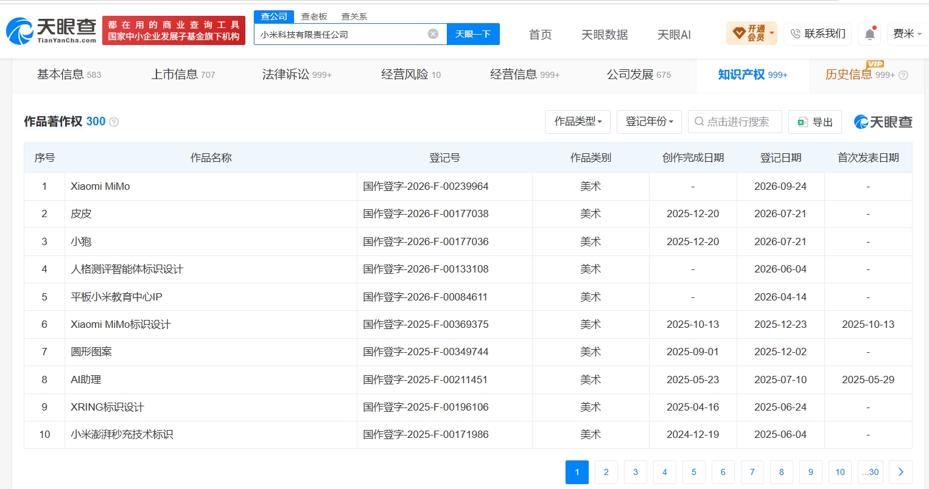Click the 人格测评智能体标识设计 work name
Image resolution: width=929 pixels, height=489 pixels.
(127, 269)
